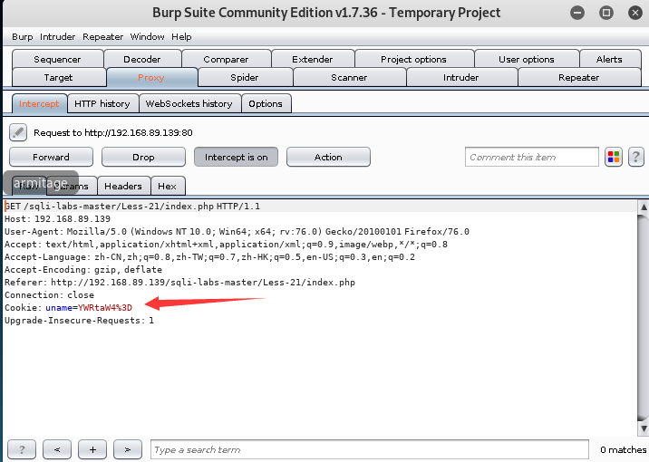649x462 pixels.
Task: Click the GET request line text
Action: click(x=132, y=206)
